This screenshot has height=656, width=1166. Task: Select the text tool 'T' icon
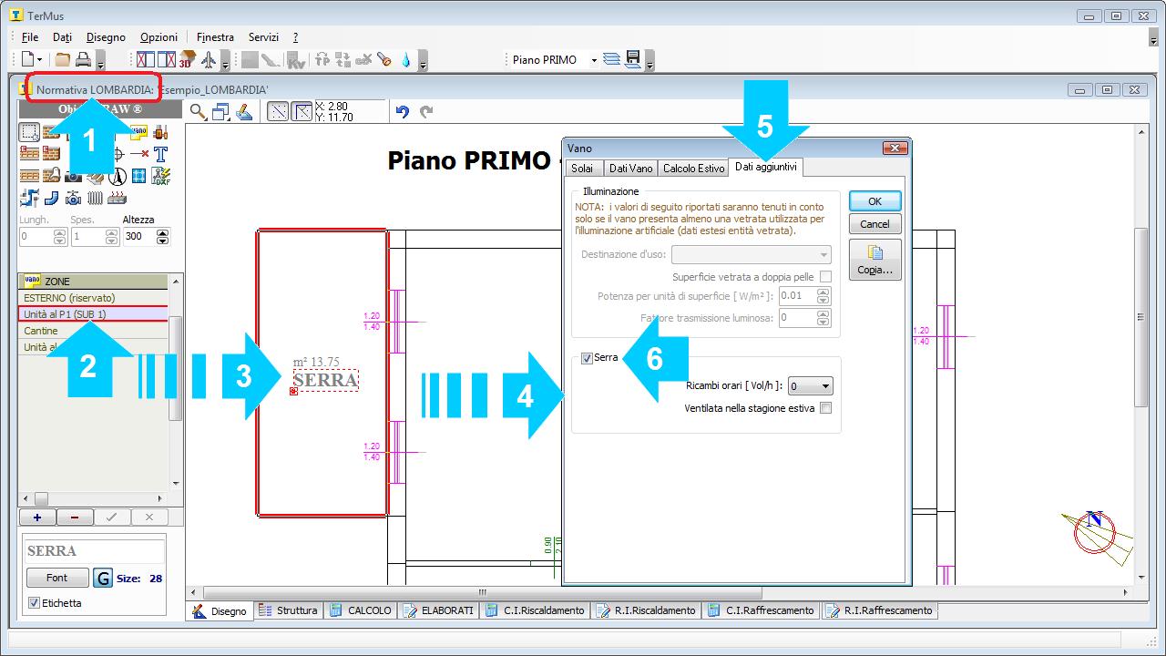tap(161, 153)
